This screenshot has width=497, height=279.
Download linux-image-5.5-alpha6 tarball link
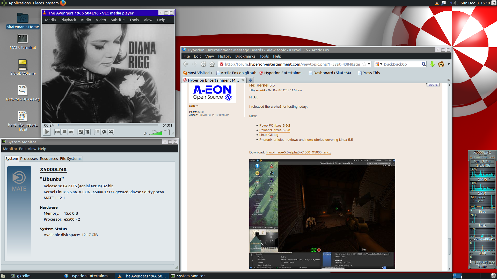tap(298, 152)
